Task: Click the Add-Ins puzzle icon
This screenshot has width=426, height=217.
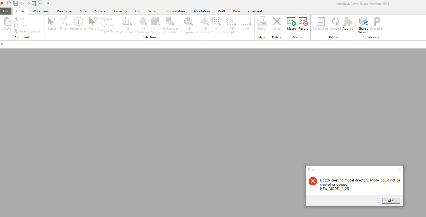Action: [348, 22]
